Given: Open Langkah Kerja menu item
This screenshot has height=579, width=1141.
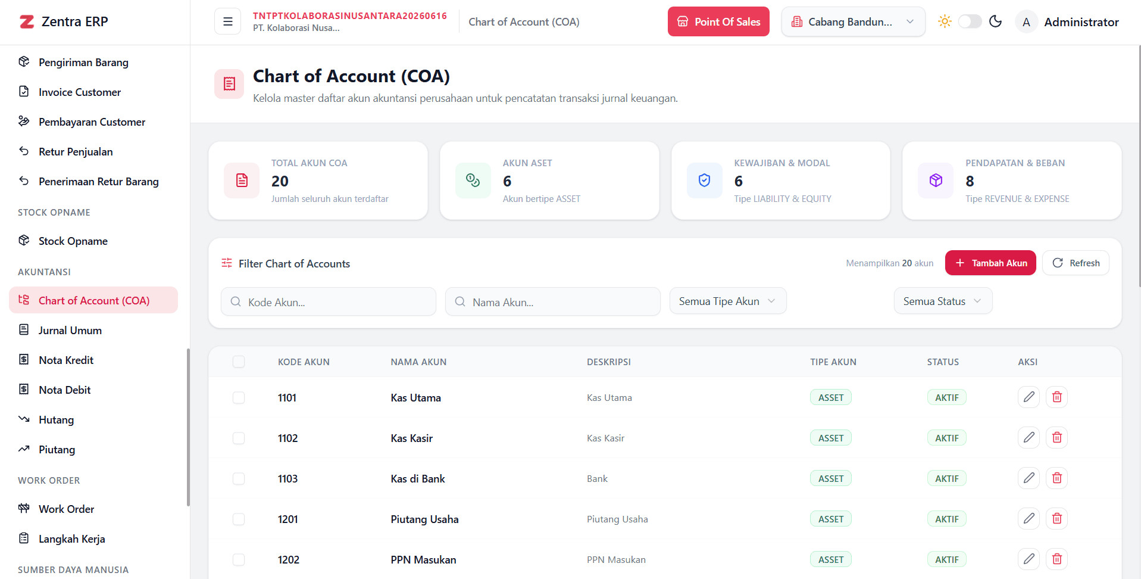Looking at the screenshot, I should point(93,538).
